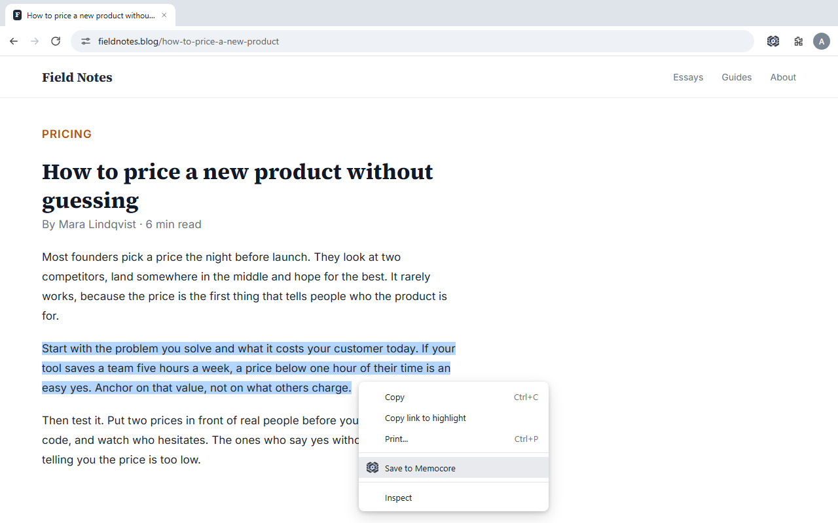Screen dimensions: 838x523
Task: Go to Field Notes home logo
Action: click(77, 77)
